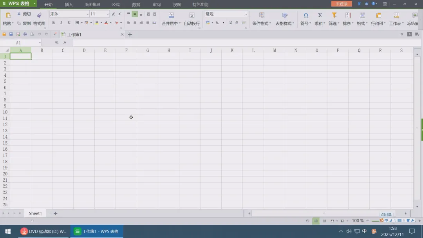
Task: Click the Worksheet (工作表) icon
Action: [396, 15]
